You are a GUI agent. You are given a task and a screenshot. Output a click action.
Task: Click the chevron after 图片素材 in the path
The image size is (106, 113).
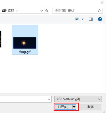coord(17,11)
